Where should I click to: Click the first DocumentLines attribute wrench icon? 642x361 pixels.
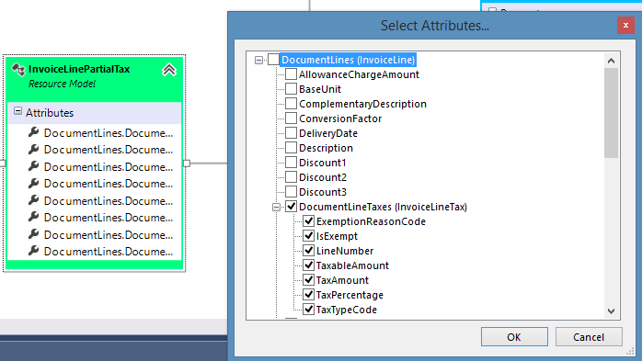[34, 132]
